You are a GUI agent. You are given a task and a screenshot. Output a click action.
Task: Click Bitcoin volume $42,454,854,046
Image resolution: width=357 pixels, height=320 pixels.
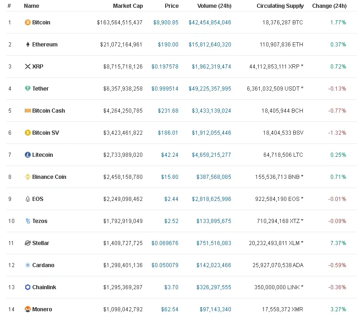point(210,23)
